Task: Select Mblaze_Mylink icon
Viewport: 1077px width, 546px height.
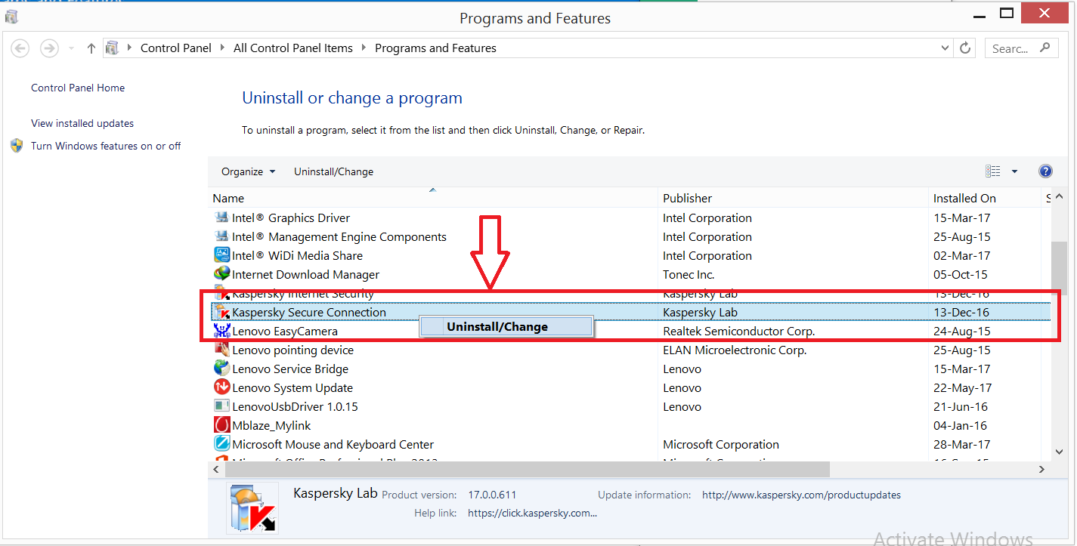Action: pyautogui.click(x=221, y=425)
